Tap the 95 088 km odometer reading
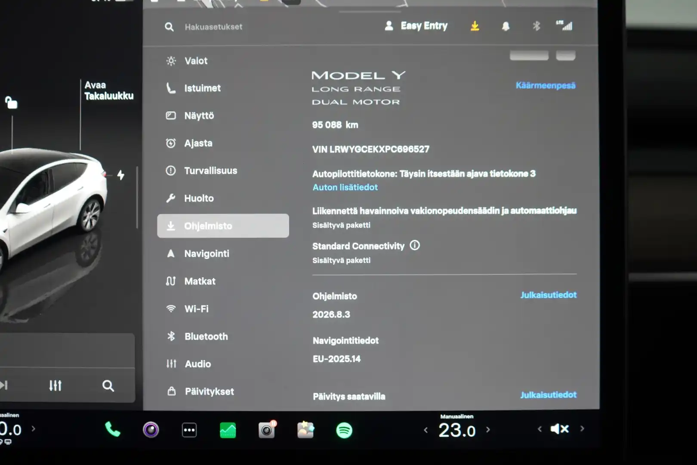Screen dimensions: 697x465 (335, 125)
